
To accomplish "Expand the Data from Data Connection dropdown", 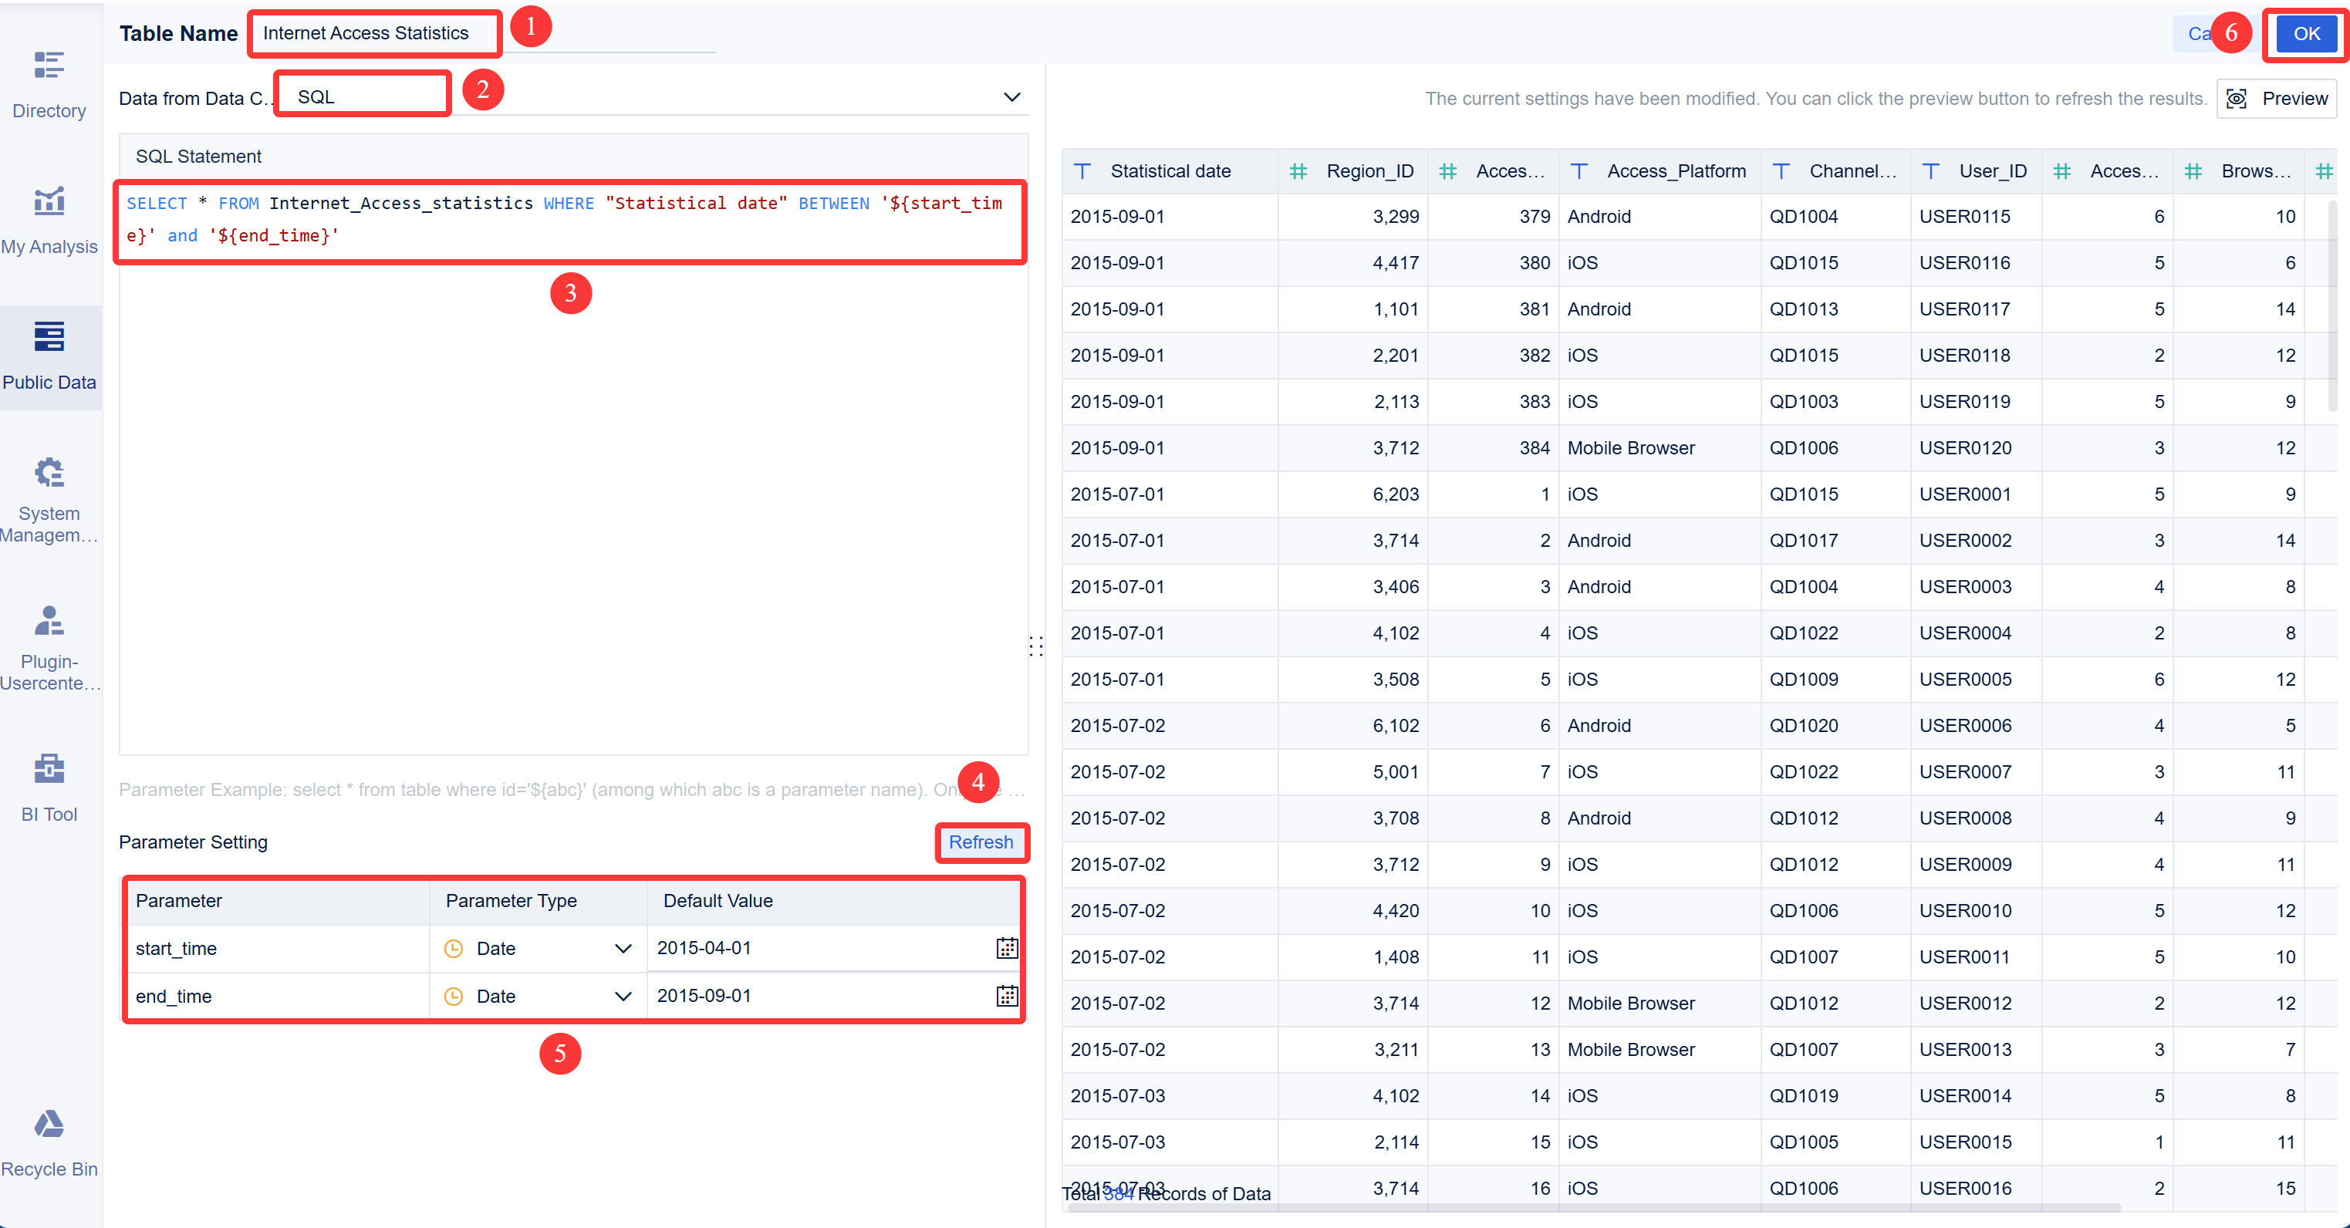I will pos(1011,96).
